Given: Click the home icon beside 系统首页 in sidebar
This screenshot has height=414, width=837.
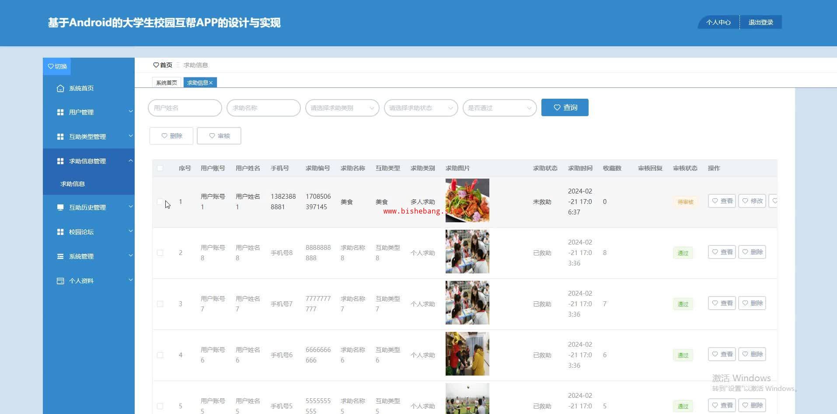Looking at the screenshot, I should (60, 88).
